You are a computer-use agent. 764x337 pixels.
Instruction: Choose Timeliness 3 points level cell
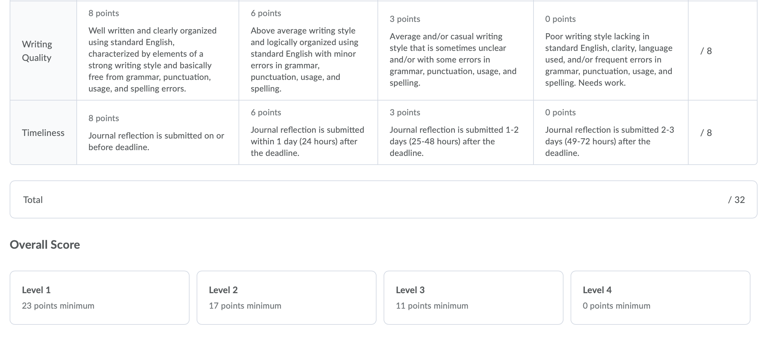(x=455, y=132)
